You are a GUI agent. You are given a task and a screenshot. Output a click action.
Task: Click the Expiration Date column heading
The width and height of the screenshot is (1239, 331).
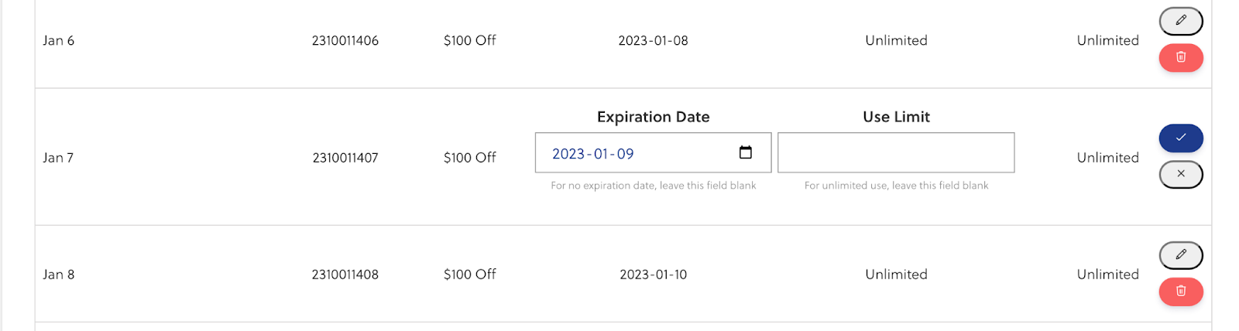point(654,117)
